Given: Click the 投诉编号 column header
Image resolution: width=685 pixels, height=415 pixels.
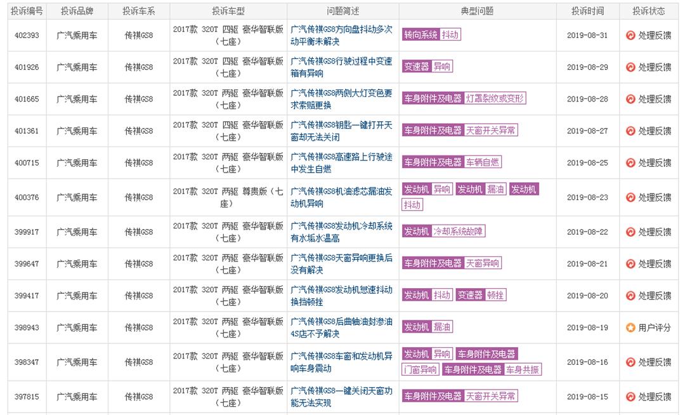Looking at the screenshot, I should 27,11.
